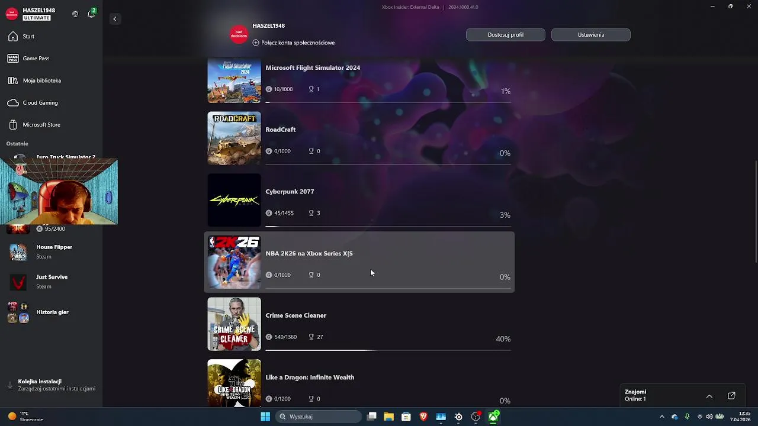Viewport: 758px width, 426px height.
Task: Click House Flipper game icon
Action: [x=18, y=252]
